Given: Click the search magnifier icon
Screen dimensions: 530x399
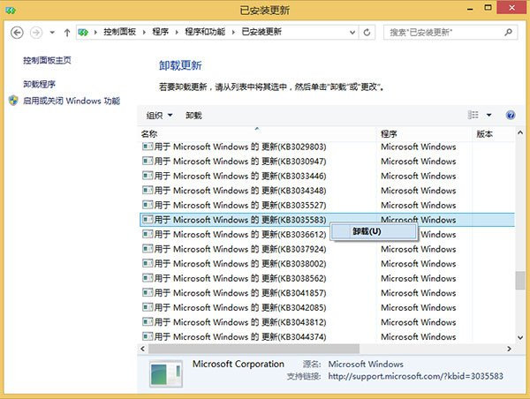Looking at the screenshot, I should tap(508, 33).
